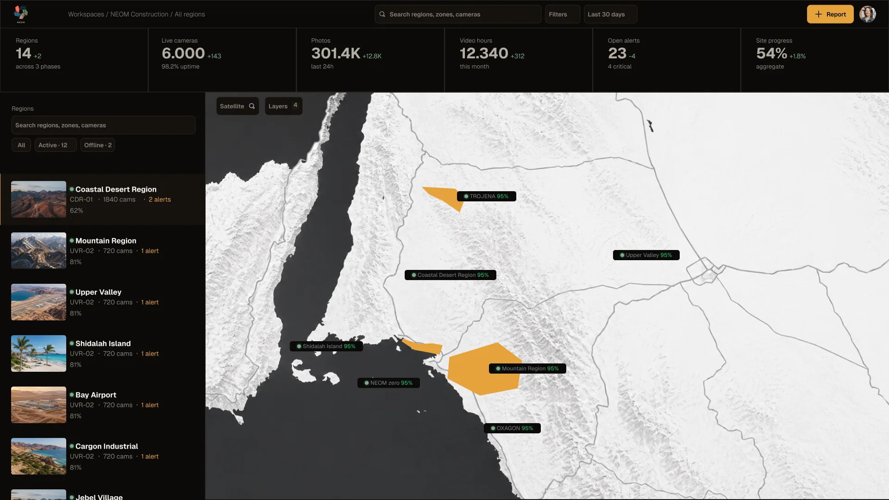The height and width of the screenshot is (500, 889).
Task: Click the magnifier icon on Satellite button
Action: (x=252, y=106)
